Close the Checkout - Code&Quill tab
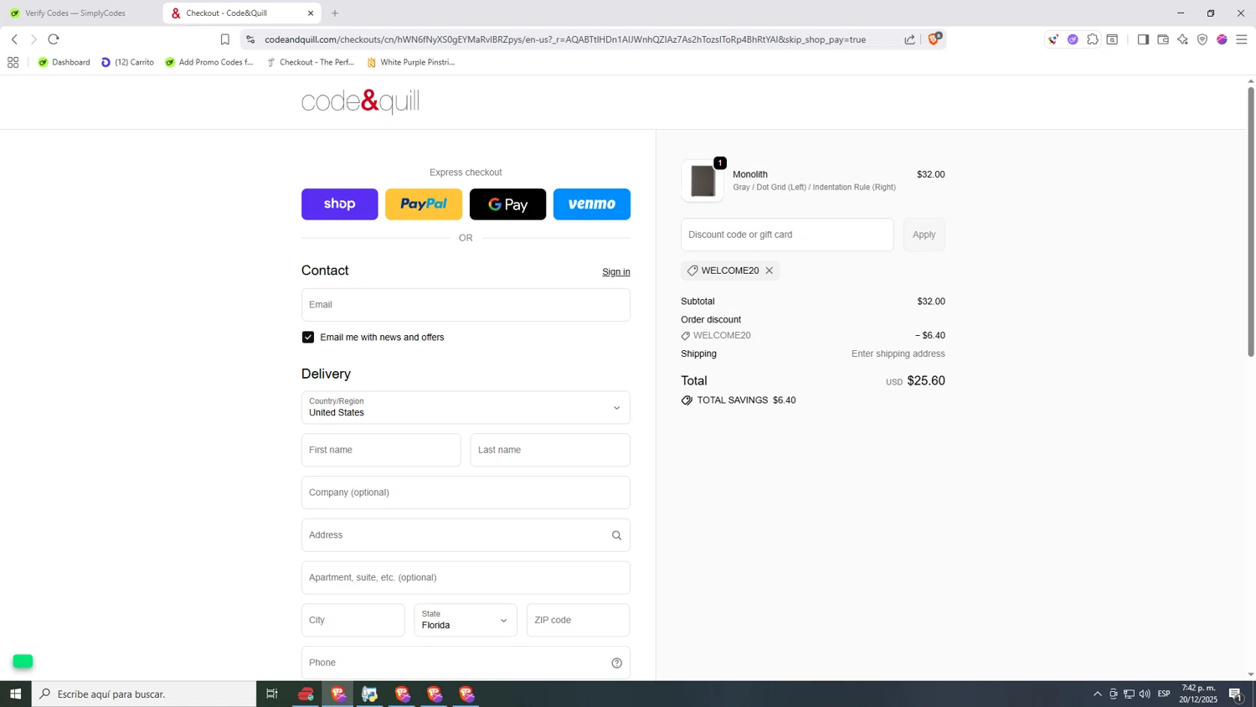This screenshot has height=707, width=1256. [x=311, y=13]
